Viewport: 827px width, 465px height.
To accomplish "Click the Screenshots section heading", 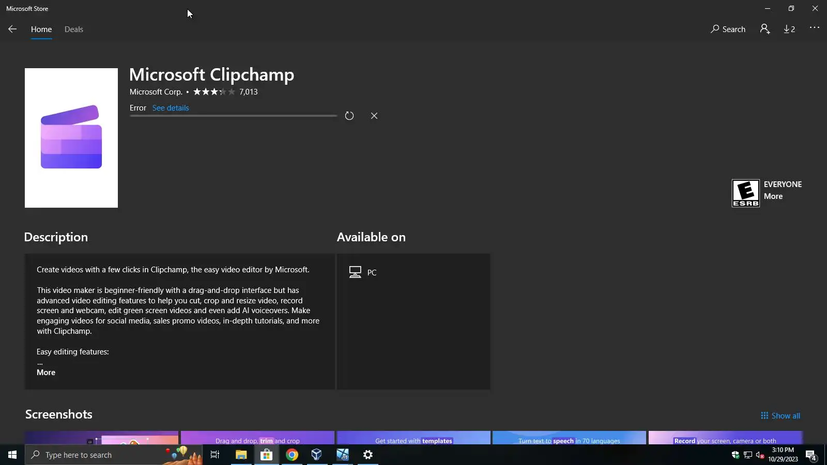I will pos(59,414).
